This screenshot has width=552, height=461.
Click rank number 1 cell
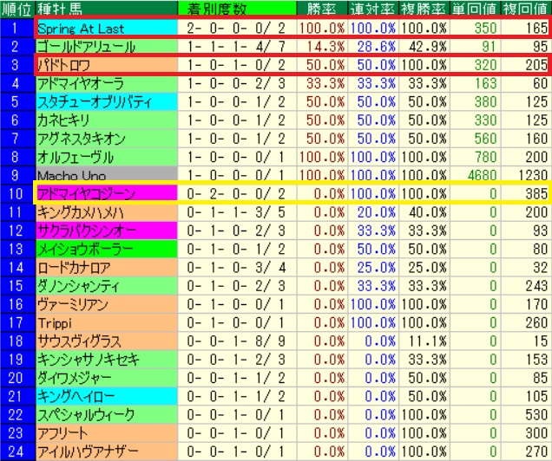click(x=17, y=28)
